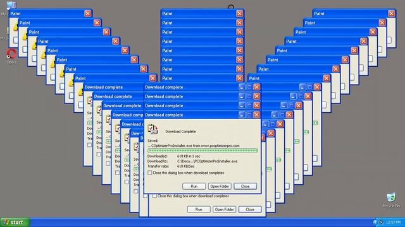Select the My Computer icon at top-left
This screenshot has height=227, width=405.
tap(11, 5)
